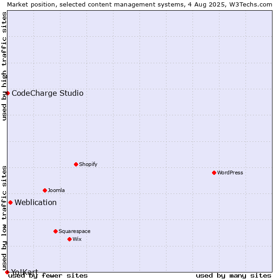Click 'used by high traffic sites' axis label
The image size is (279, 279).
tap(4, 66)
